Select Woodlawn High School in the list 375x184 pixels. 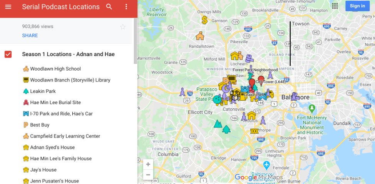click(55, 69)
